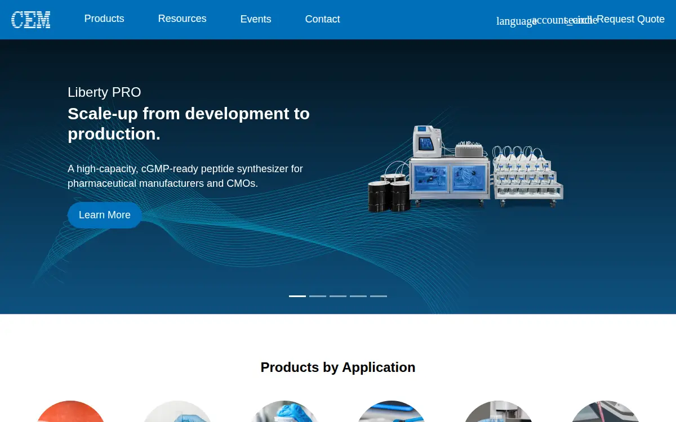Jump to the fourth carousel slide indicator
The image size is (676, 422).
click(358, 296)
